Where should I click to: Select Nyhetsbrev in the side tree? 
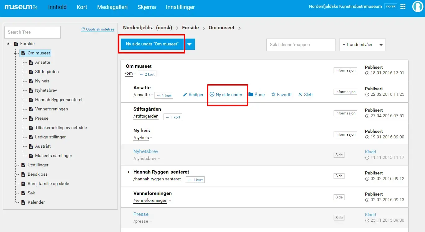coord(46,90)
